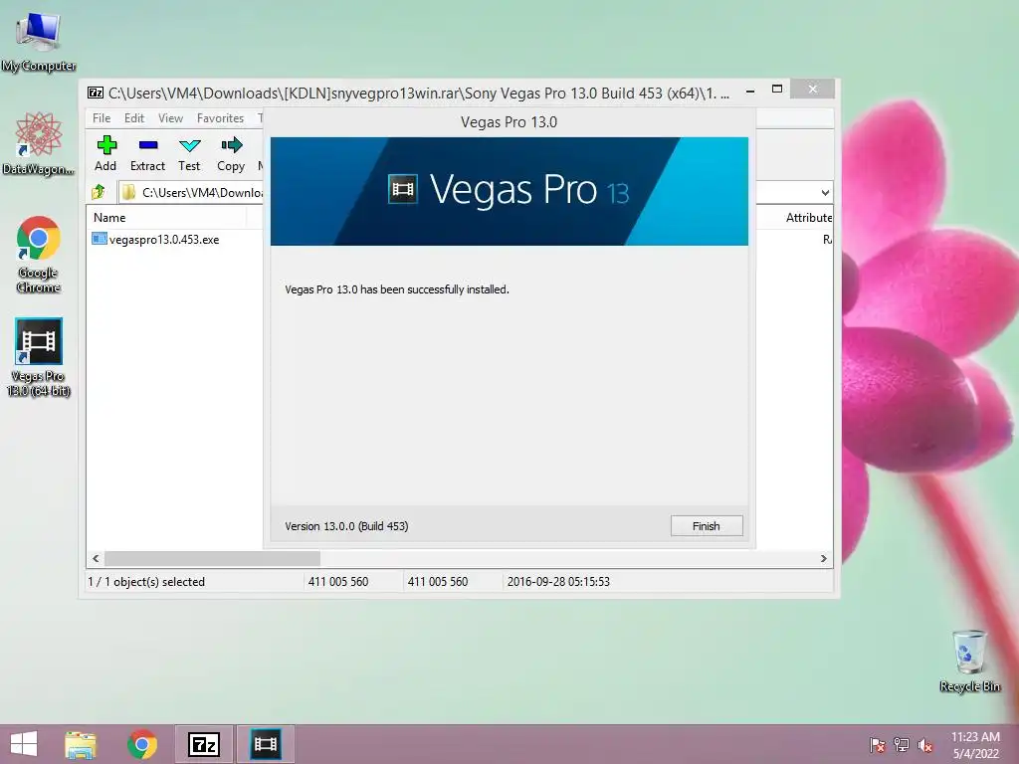
Task: Click the Name column header
Action: pyautogui.click(x=109, y=218)
